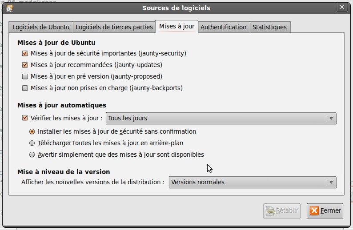Viewport: 353px width, 230px height.
Task: Close the Sources de logiciels window
Action: pyautogui.click(x=342, y=8)
